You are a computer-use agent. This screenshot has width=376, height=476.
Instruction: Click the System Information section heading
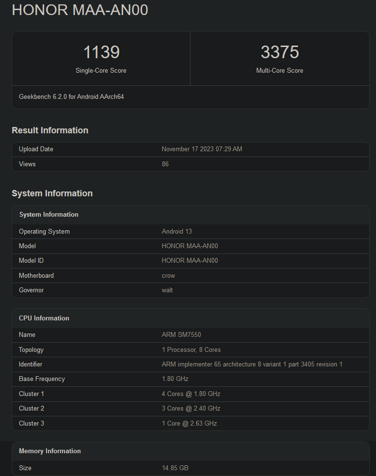52,193
